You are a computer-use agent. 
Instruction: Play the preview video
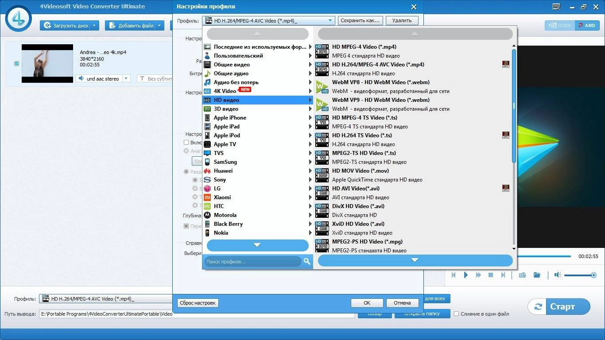tap(466, 275)
